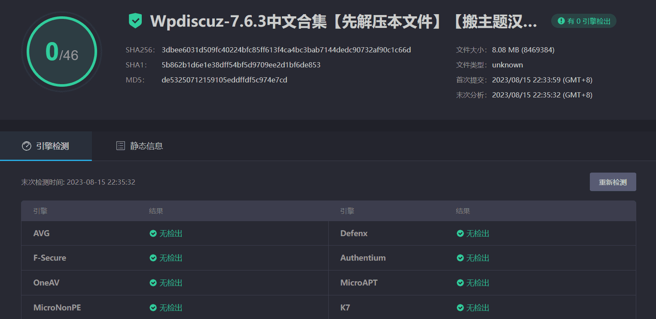Click the MD5 label
The image size is (656, 319).
(135, 80)
